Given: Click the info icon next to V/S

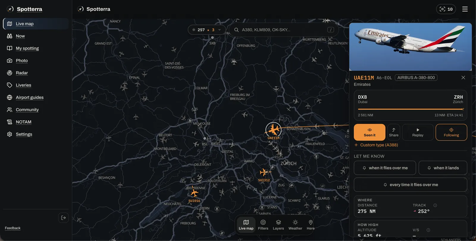Looking at the screenshot, I should [x=428, y=230].
